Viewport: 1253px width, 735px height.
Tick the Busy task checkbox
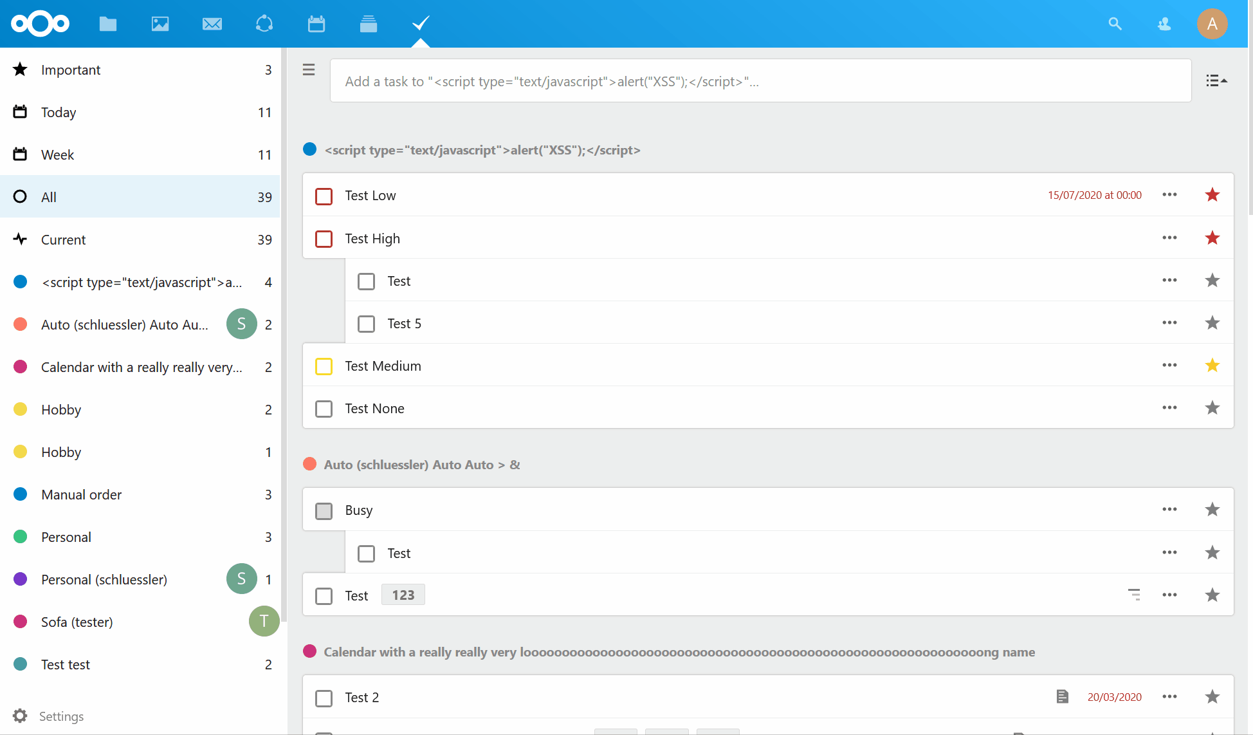tap(324, 511)
